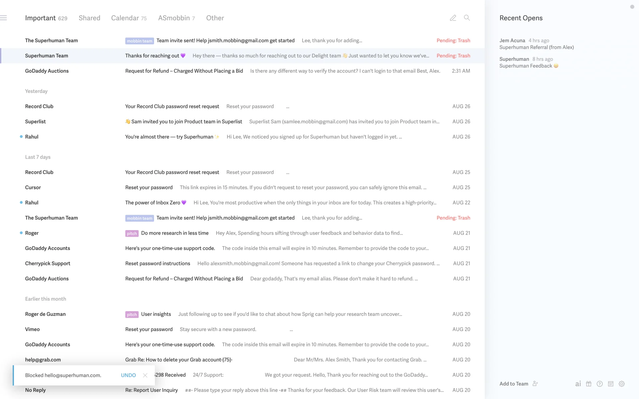Viewport: 639px width, 399px height.
Task: Dismiss the blocked sender notification
Action: point(145,375)
